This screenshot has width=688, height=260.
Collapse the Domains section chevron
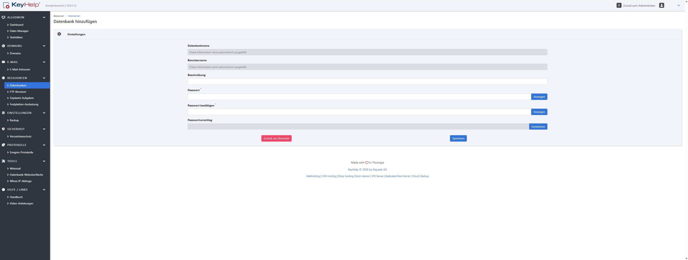(x=44, y=46)
